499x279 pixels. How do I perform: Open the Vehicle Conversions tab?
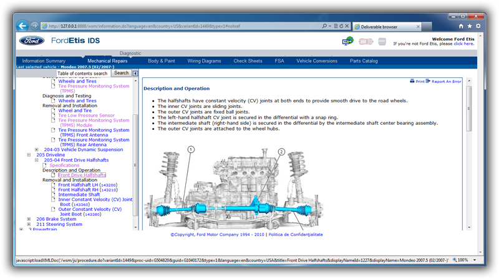(317, 61)
